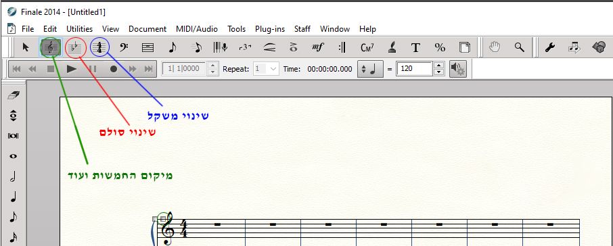Image resolution: width=613 pixels, height=246 pixels.
Task: Select the Expression mf tool
Action: 318,47
